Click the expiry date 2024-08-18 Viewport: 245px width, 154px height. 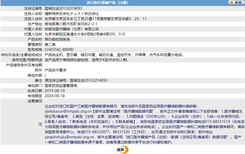55,96
